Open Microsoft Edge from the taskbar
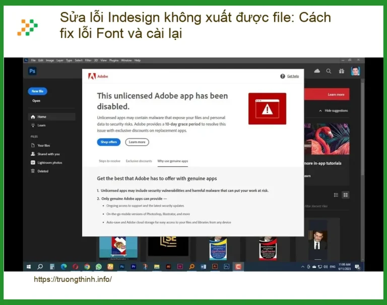387x305 pixels. point(63,267)
